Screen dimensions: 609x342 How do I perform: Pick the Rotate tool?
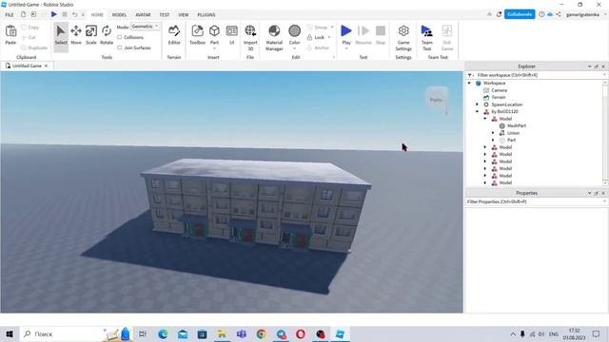pyautogui.click(x=107, y=35)
